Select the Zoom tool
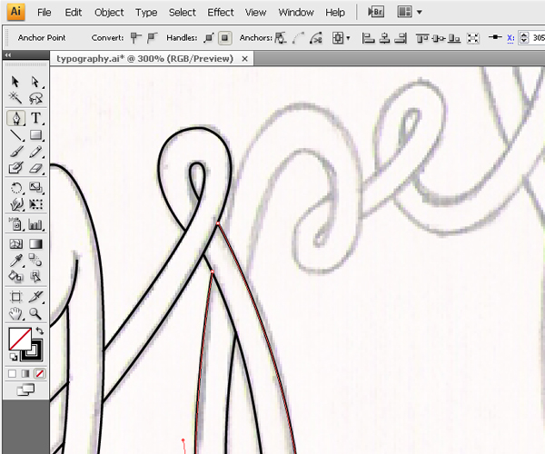Viewport: 545px width, 454px height. tap(35, 313)
